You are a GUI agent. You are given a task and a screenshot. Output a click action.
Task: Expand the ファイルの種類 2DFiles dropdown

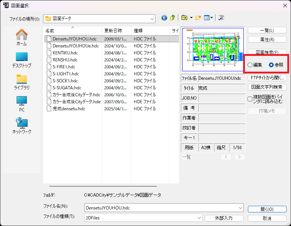click(199, 218)
